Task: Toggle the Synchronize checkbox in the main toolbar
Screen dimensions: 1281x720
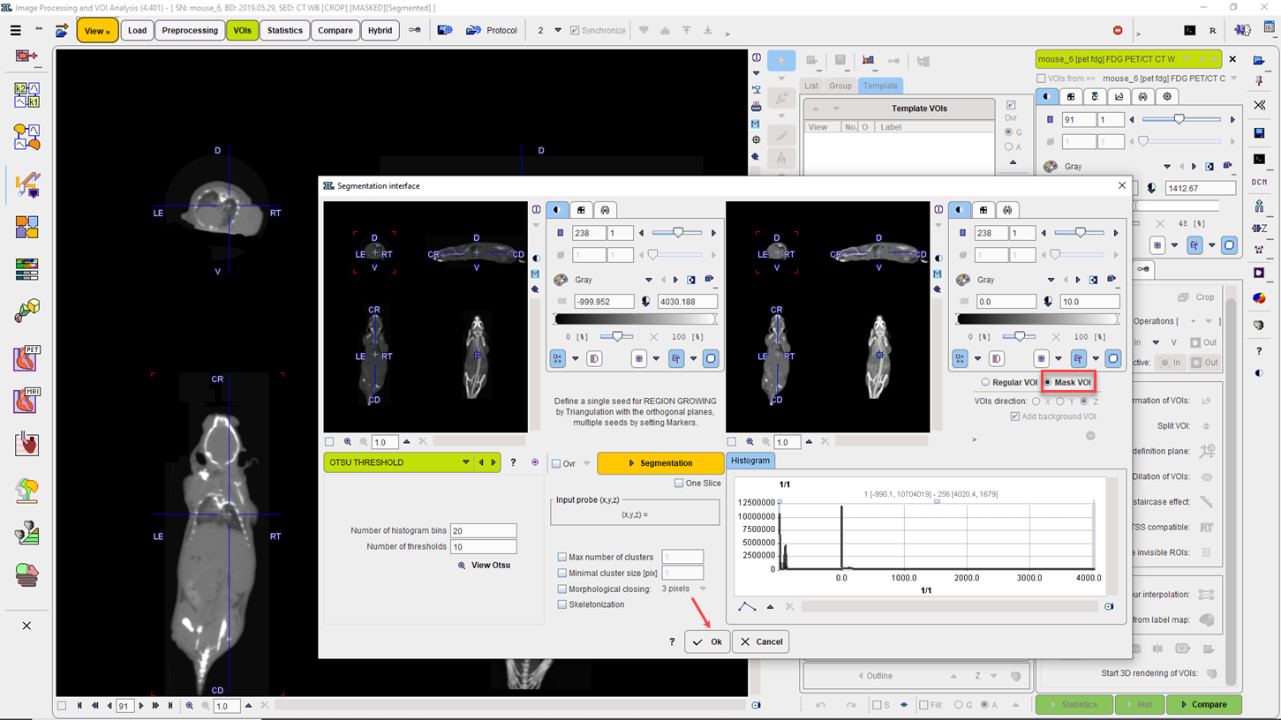Action: (575, 30)
